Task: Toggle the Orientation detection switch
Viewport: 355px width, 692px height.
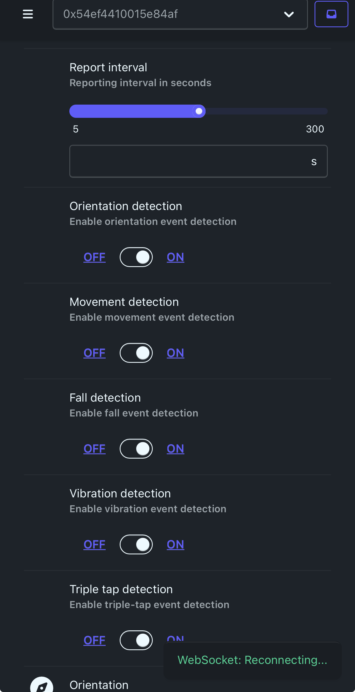Action: point(136,257)
